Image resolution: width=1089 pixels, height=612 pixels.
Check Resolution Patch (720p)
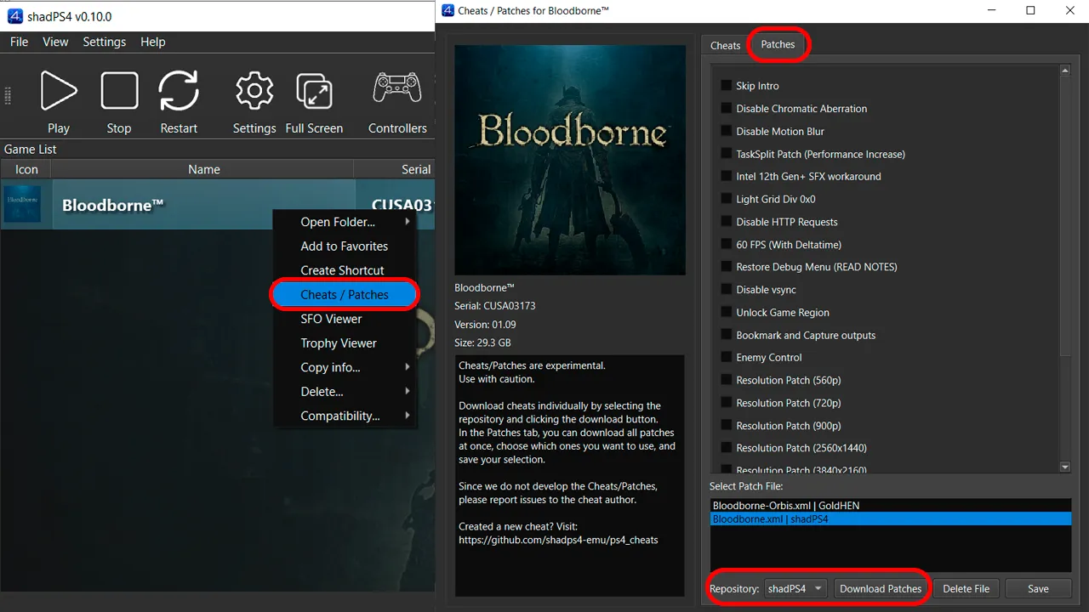click(x=727, y=403)
